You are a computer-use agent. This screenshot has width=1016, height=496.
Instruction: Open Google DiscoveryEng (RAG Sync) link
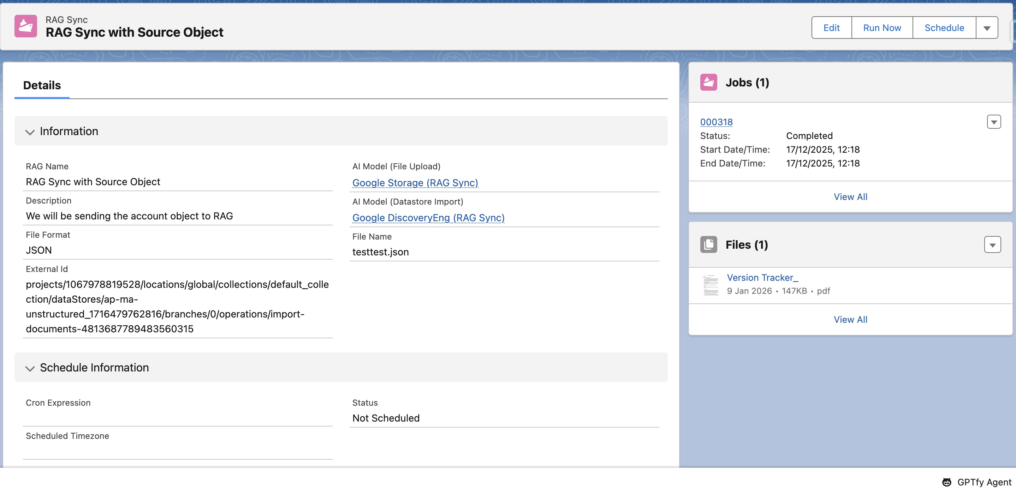click(x=428, y=218)
